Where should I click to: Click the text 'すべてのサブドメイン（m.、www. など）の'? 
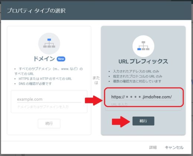[51, 69]
